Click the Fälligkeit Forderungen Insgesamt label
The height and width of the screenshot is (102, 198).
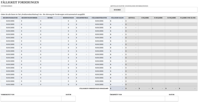pyautogui.click(x=94, y=88)
